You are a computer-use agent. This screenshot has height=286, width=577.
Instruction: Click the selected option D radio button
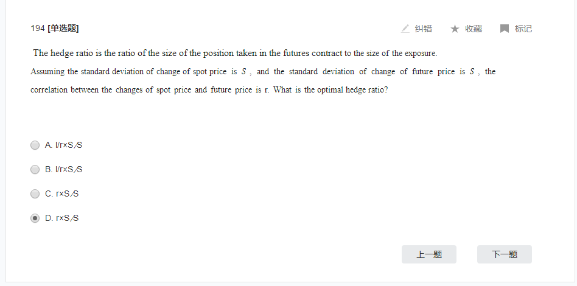coord(35,218)
